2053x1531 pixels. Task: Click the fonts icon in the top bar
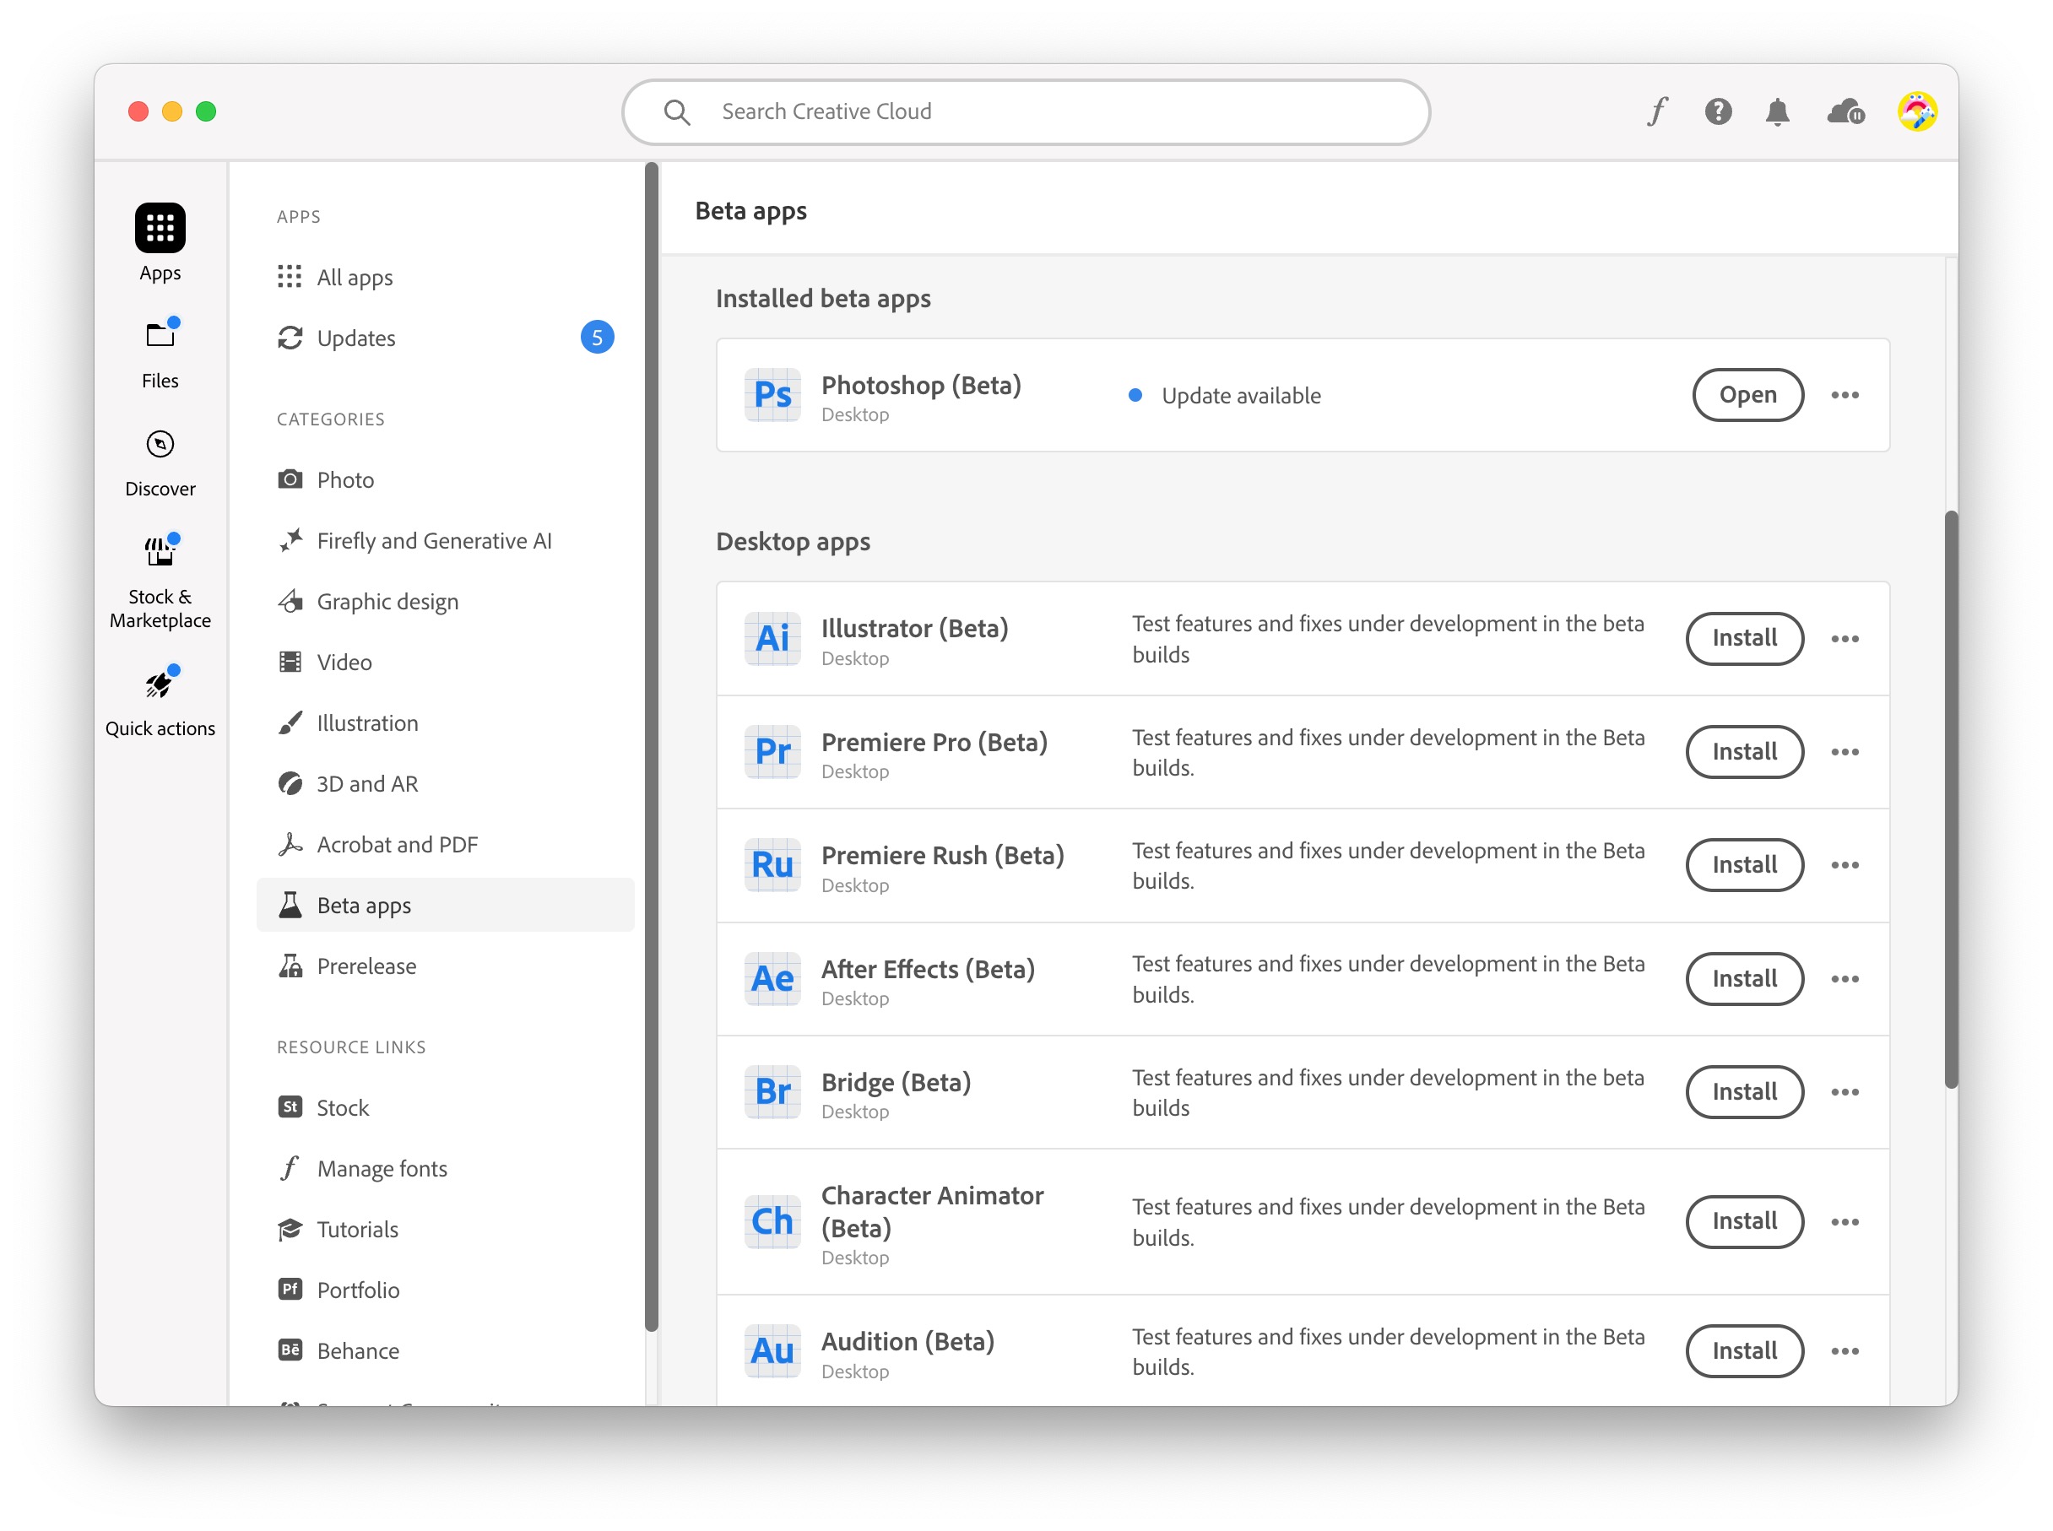click(1657, 111)
